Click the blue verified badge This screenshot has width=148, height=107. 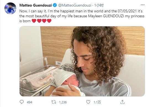pyautogui.click(x=55, y=5)
